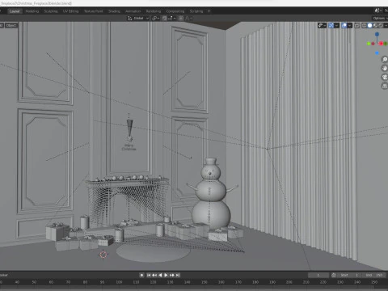Open the Compositing workspace tab
The image size is (388, 291).
tap(175, 11)
